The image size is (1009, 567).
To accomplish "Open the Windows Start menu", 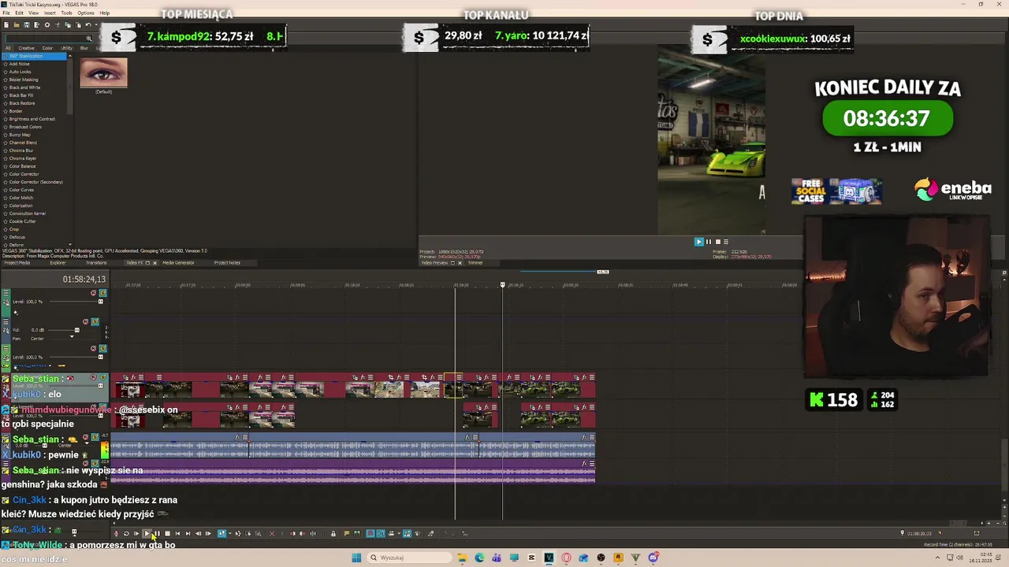I will coord(356,558).
